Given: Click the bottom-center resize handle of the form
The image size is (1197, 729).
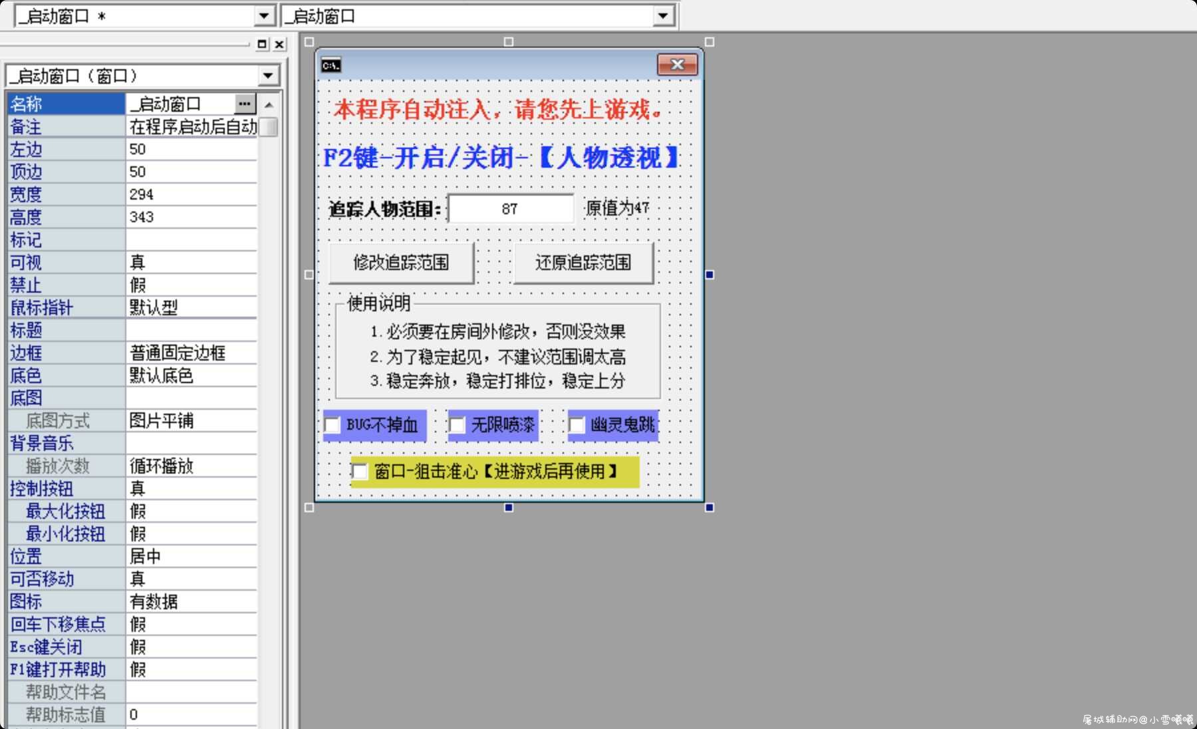Looking at the screenshot, I should tap(509, 508).
